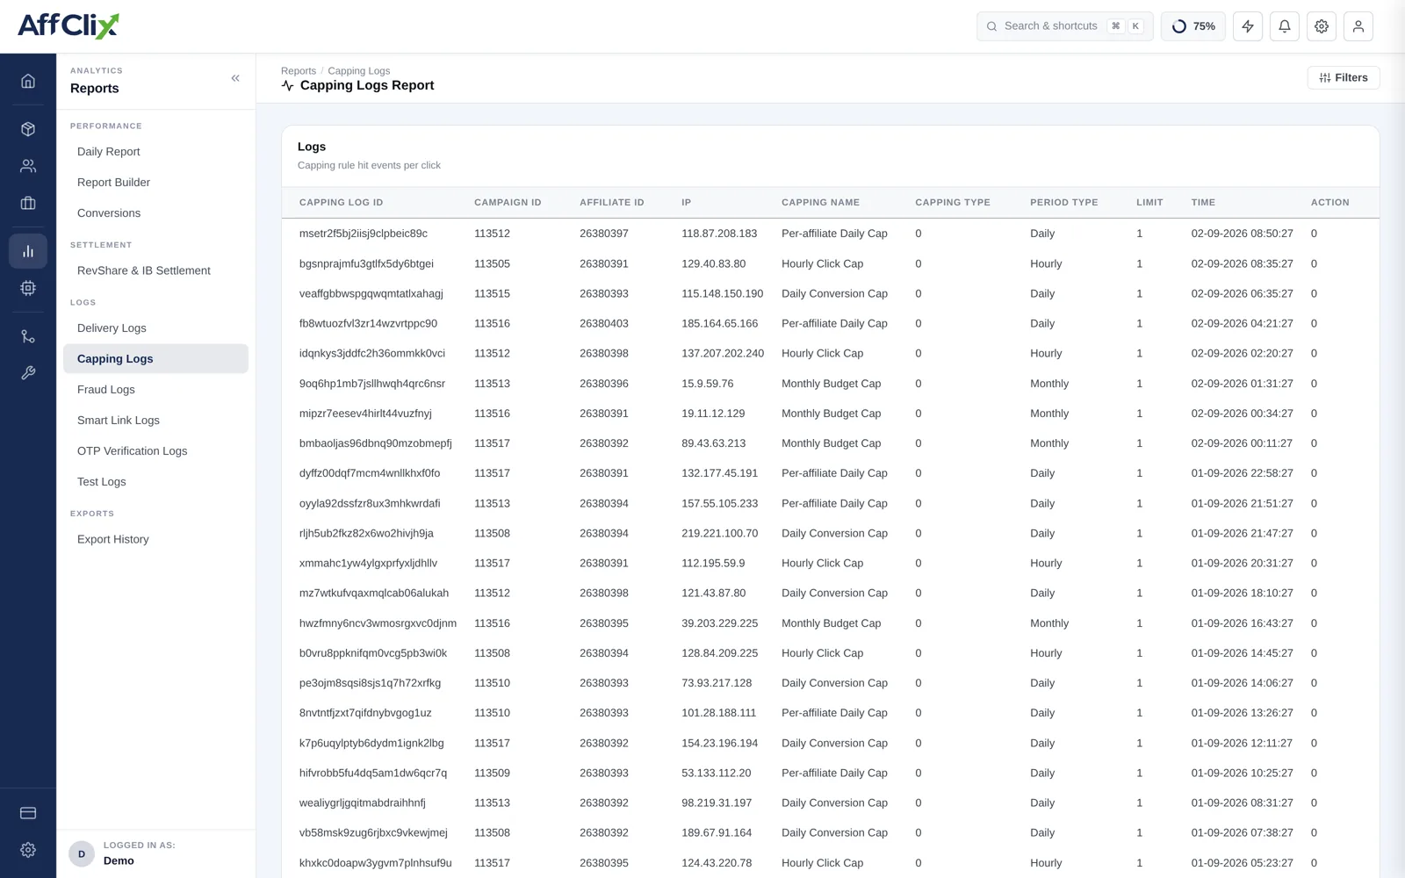Open the wrench tools icon
This screenshot has width=1405, height=878.
tap(28, 373)
